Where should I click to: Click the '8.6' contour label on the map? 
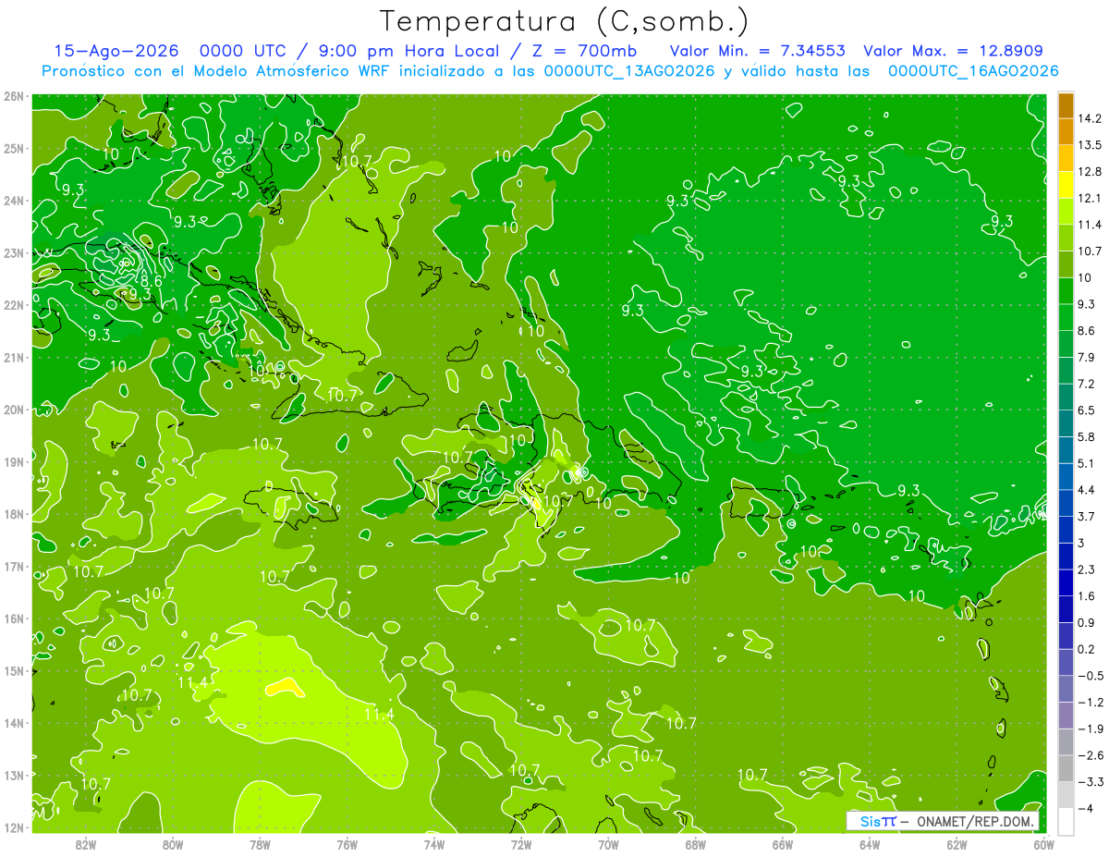pyautogui.click(x=152, y=280)
